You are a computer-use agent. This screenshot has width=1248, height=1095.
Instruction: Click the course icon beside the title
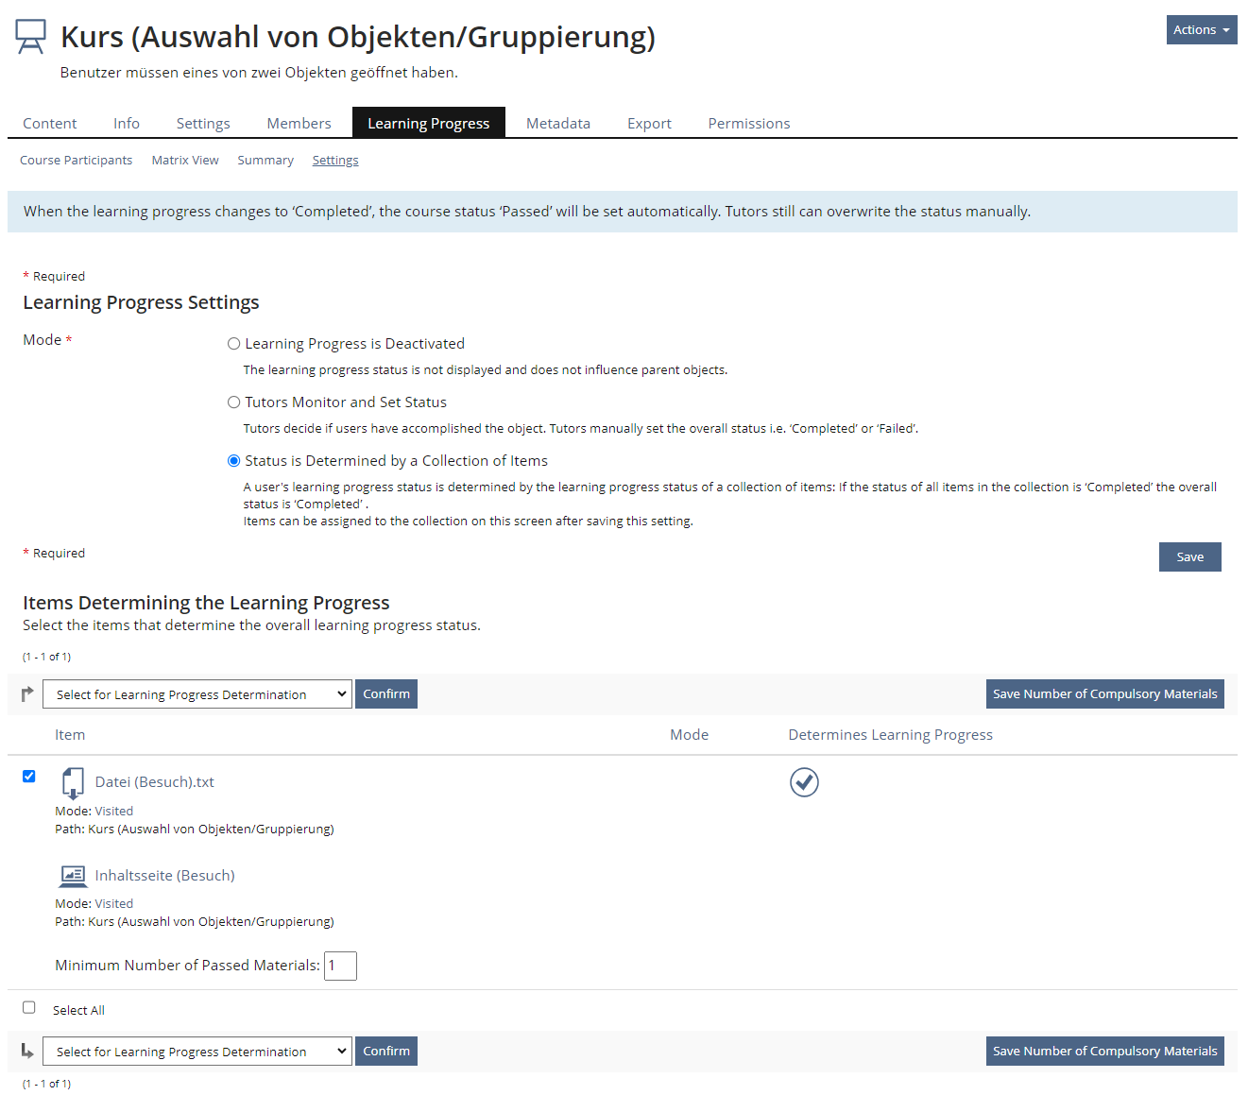31,37
